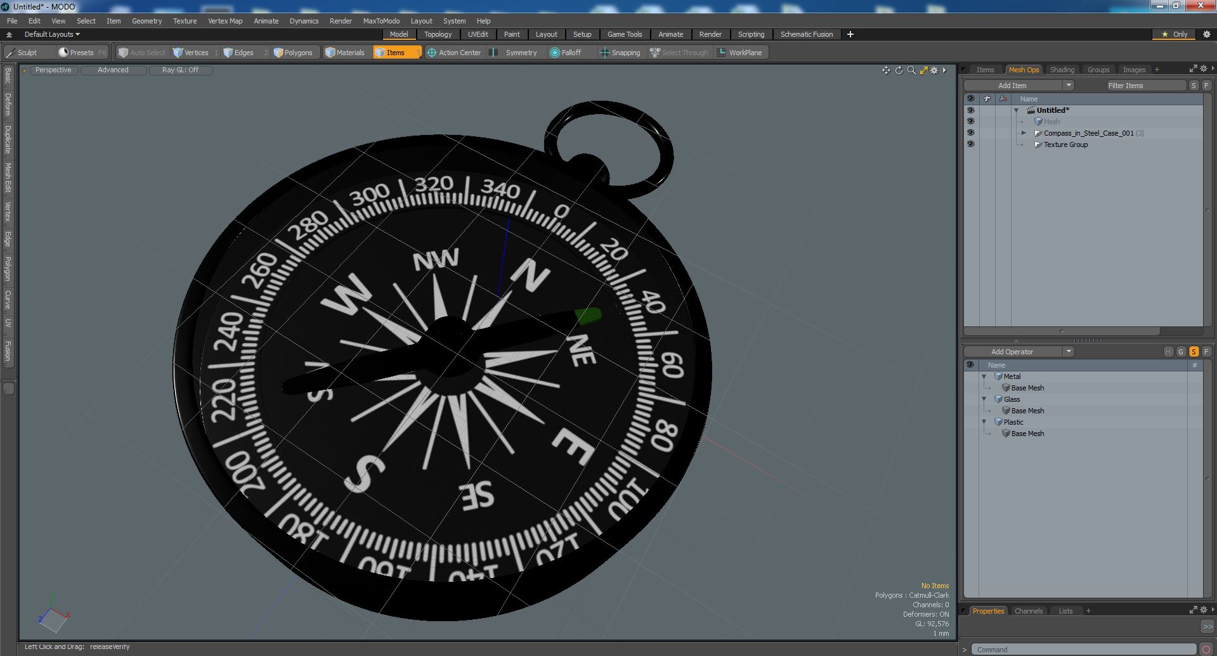Click the Ray GL: Off button
The image size is (1217, 656).
point(180,70)
